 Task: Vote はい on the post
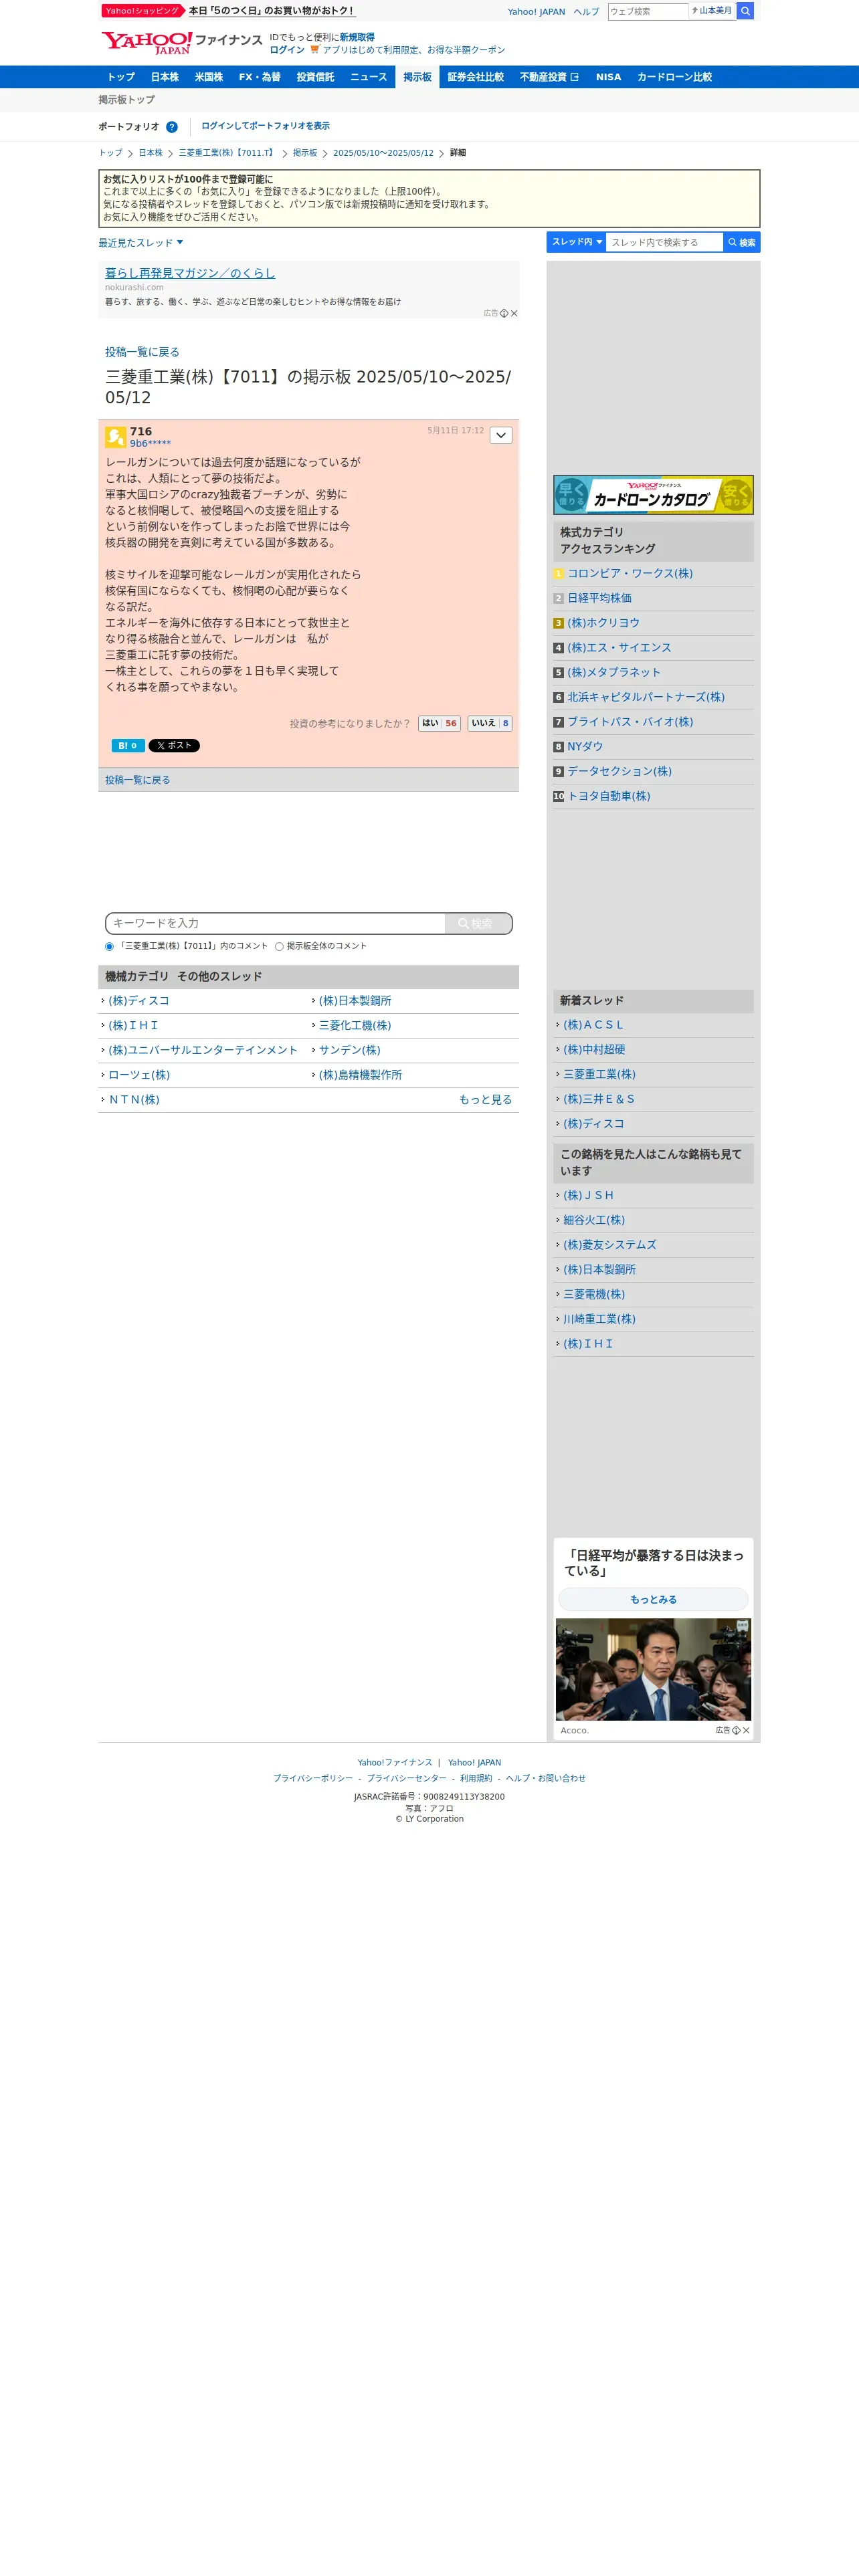[439, 723]
